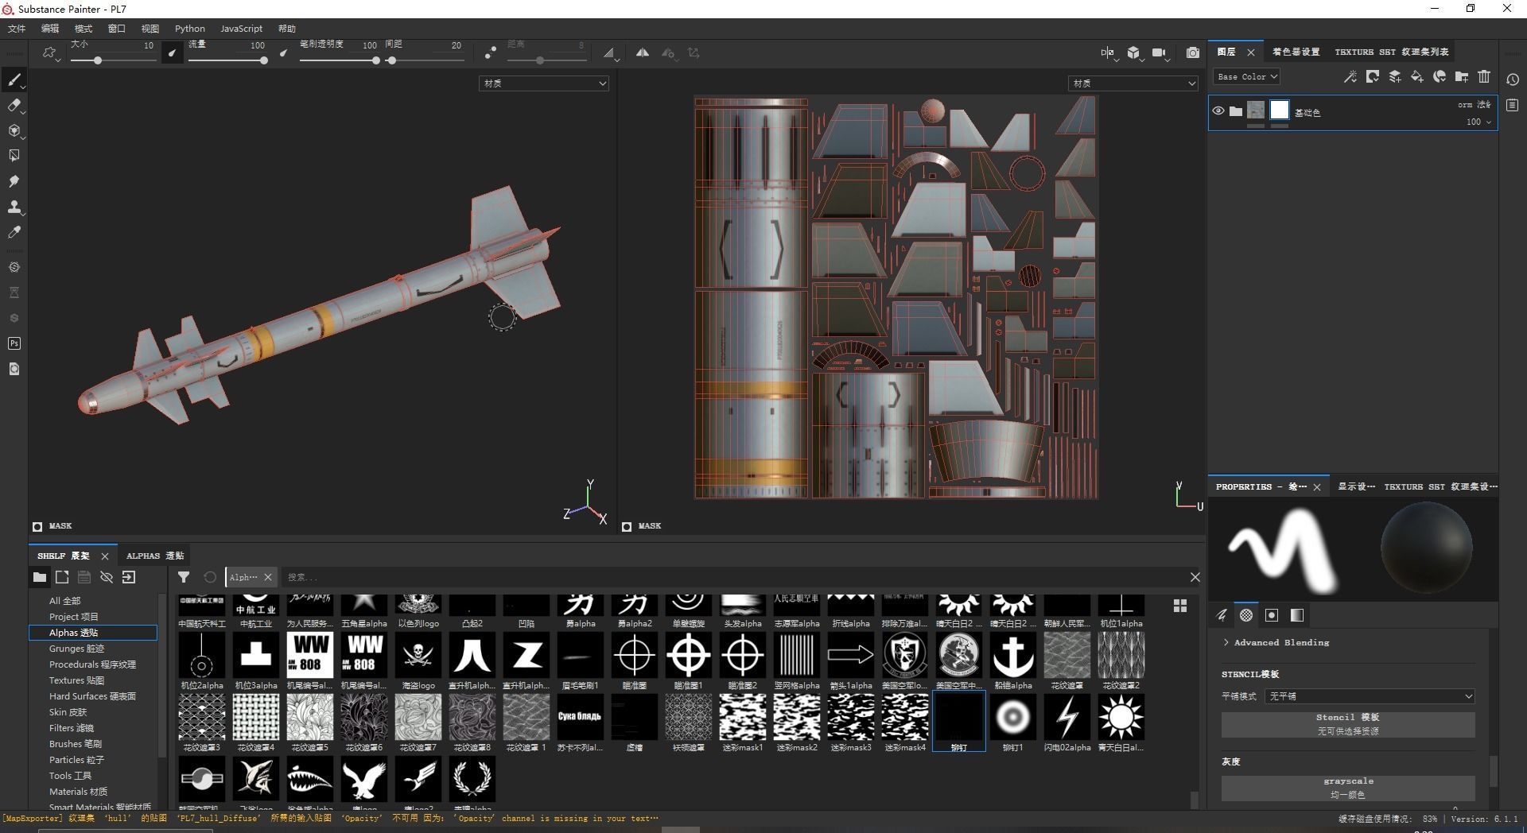This screenshot has width=1527, height=833.
Task: Open the 3D cube display mode icon
Action: tap(1133, 53)
